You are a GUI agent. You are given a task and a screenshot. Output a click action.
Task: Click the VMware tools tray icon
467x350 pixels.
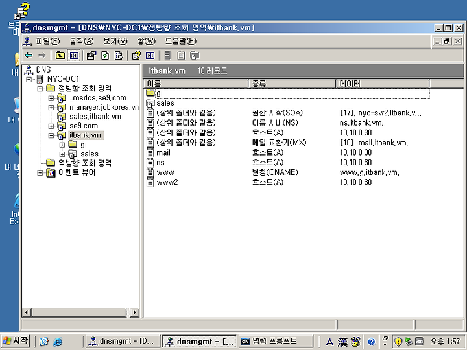(419, 342)
